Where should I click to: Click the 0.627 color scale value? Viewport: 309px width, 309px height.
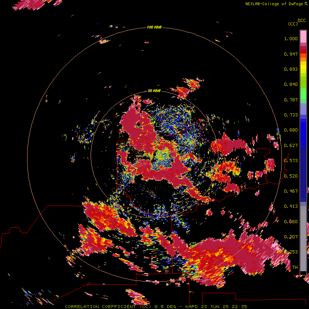291,146
